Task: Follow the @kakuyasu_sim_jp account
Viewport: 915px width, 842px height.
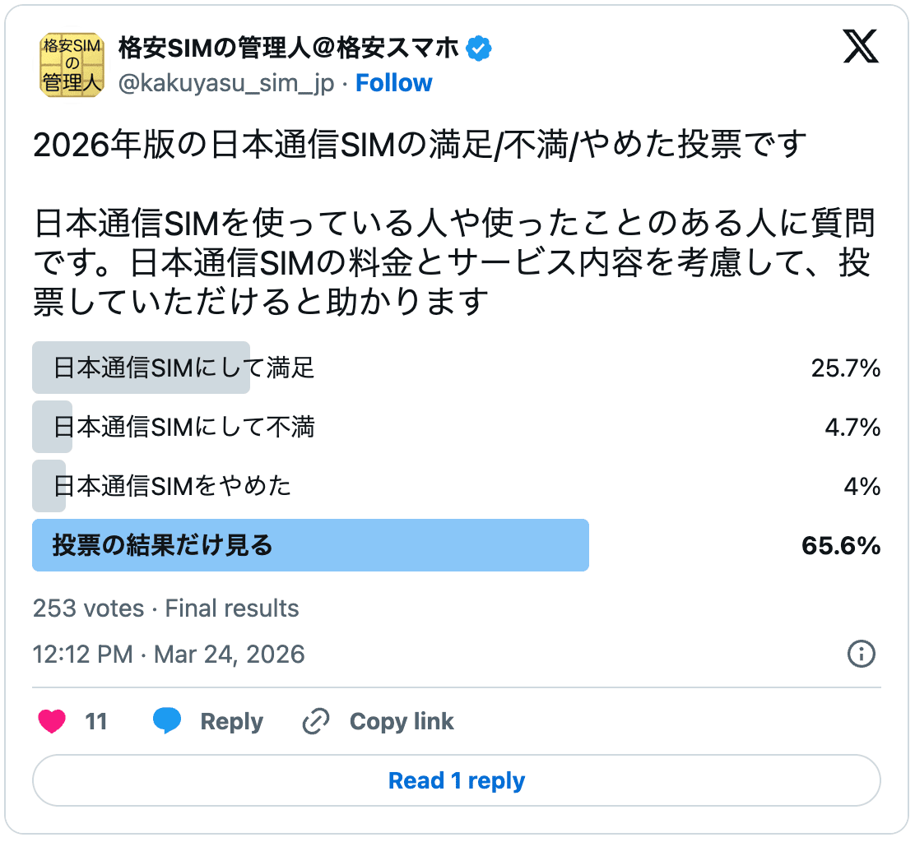Action: (x=394, y=83)
